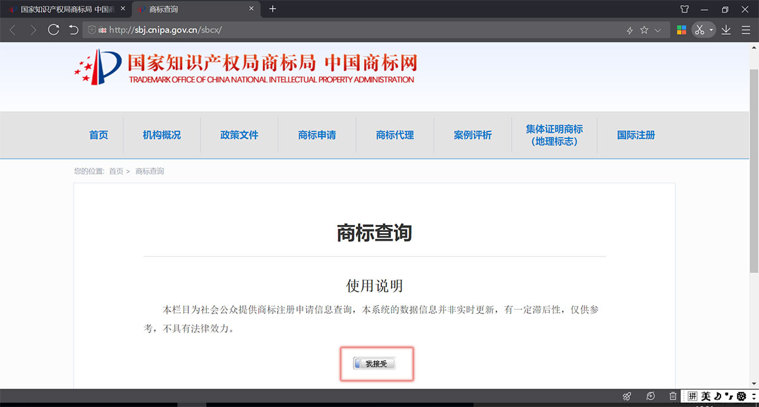Click the 首页 breadcrumb link
This screenshot has height=407, width=759.
coord(116,171)
